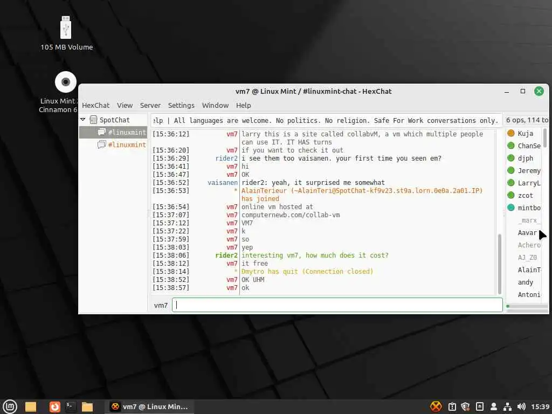Open the 105 MB Volume desktop icon

pos(66,33)
